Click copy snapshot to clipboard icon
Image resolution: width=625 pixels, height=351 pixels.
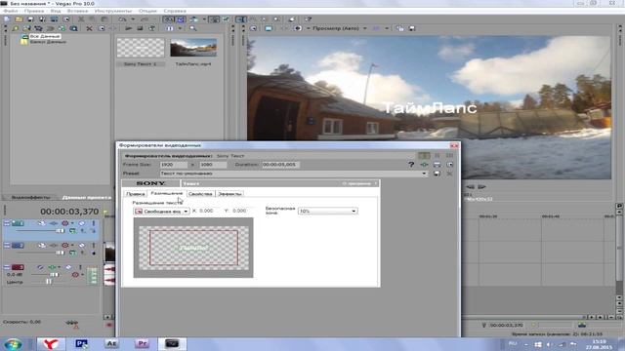(x=400, y=28)
